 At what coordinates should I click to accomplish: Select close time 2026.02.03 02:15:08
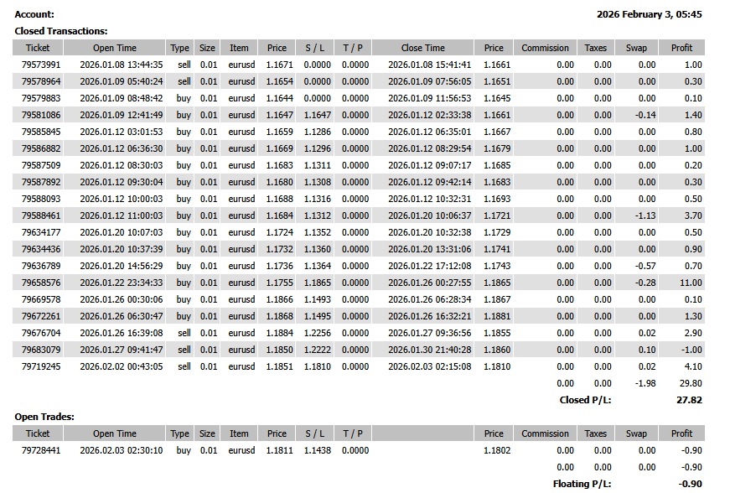tap(430, 366)
